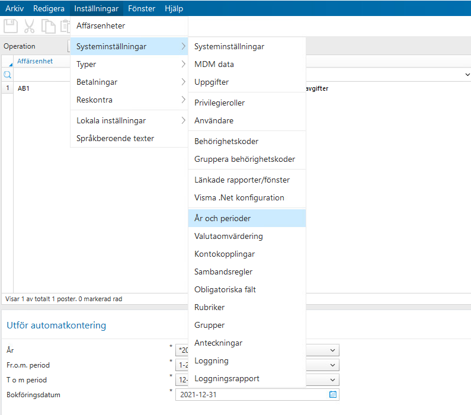This screenshot has height=415, width=471.
Task: Select the AB1 row cell
Action: (x=41, y=88)
